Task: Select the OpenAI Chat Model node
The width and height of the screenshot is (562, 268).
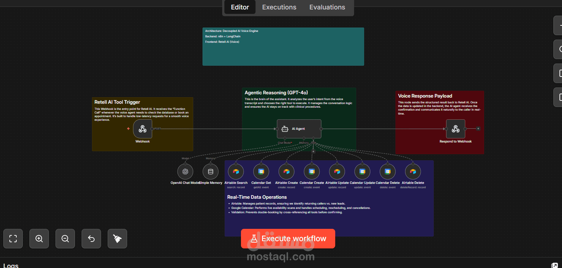Action: [x=185, y=172]
